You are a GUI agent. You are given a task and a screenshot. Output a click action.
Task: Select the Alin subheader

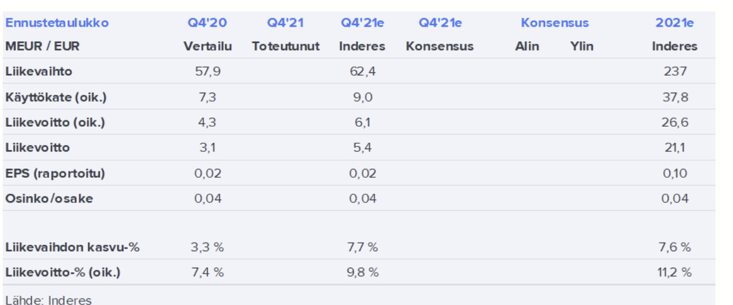527,47
